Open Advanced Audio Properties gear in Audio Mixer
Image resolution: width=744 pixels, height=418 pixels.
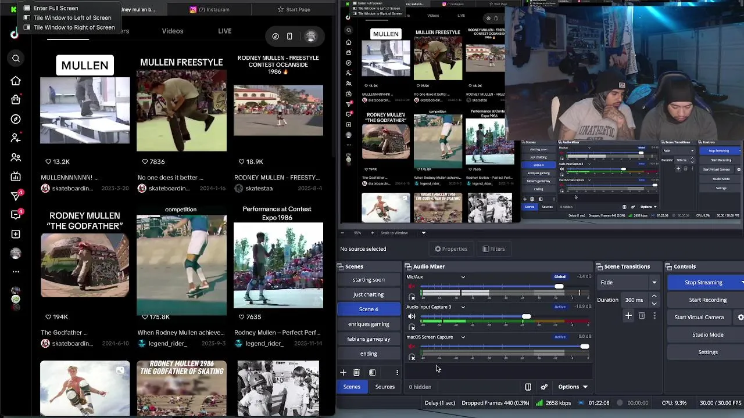[x=544, y=387]
